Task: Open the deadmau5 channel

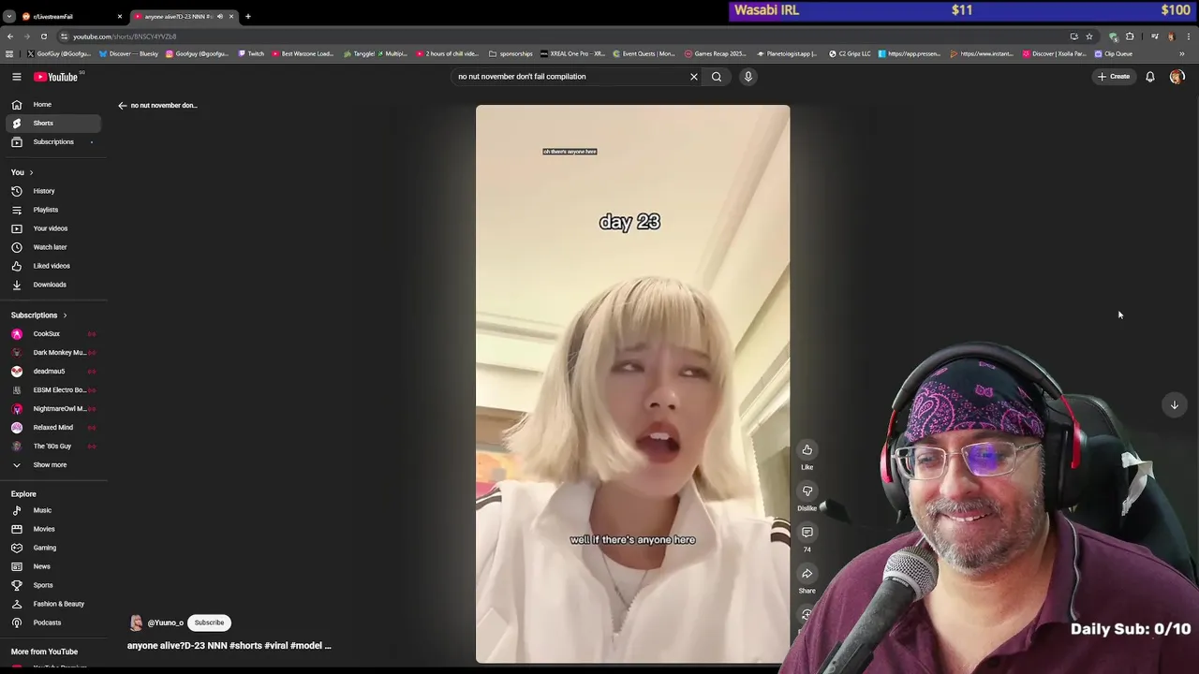Action: point(53,372)
